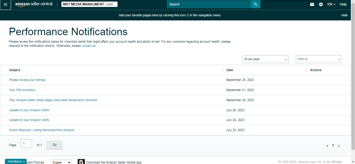
Task: Select the 'Your FBA Inventory' notification
Action: pos(22,90)
